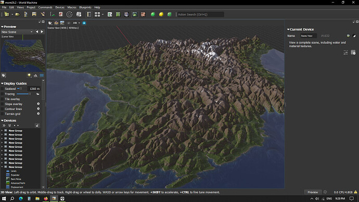Toggle the green dot beside the device name
The height and width of the screenshot is (202, 359).
(x=348, y=36)
